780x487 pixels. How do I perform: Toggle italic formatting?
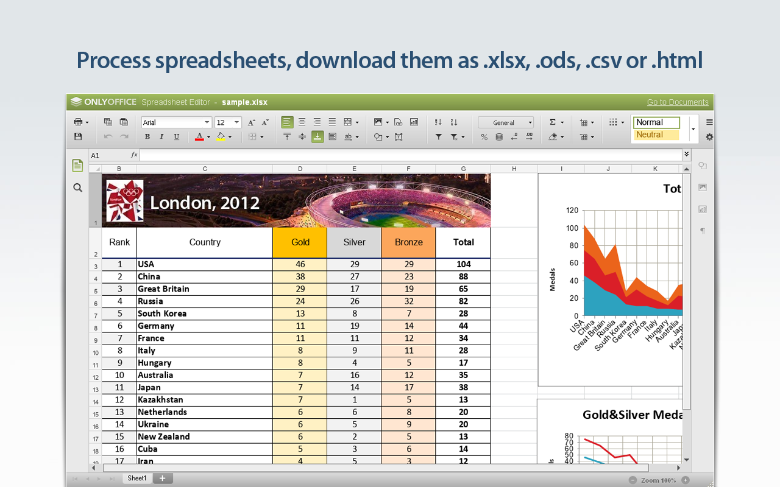click(x=161, y=137)
